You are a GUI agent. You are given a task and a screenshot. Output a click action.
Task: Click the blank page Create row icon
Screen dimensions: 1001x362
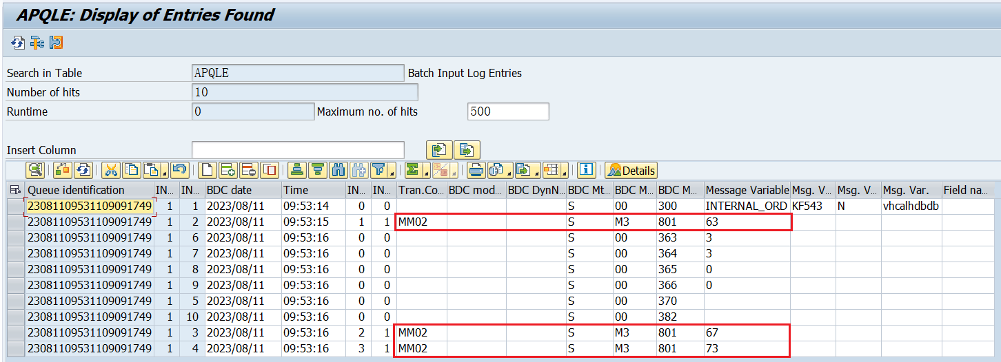coord(208,170)
